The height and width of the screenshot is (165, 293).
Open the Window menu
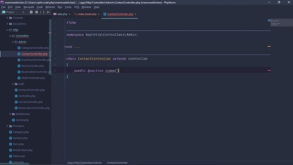86,7
